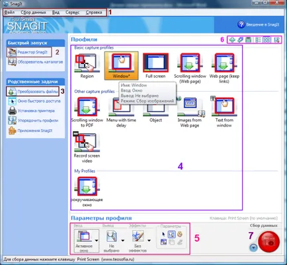This screenshot has width=287, height=265.
Task: Open the Вид menu
Action: click(56, 13)
